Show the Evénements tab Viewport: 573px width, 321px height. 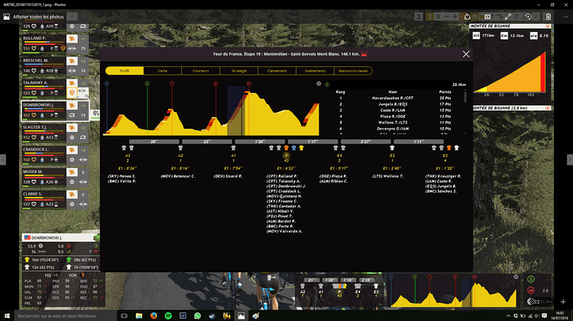point(315,70)
